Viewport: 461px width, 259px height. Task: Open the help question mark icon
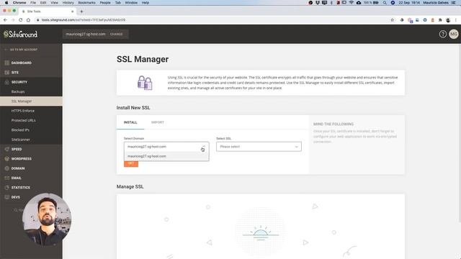[442, 34]
